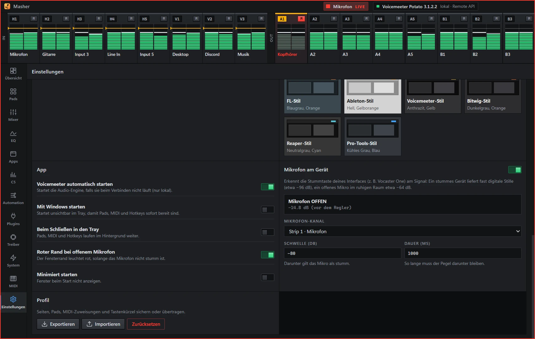Click the red Zurücksetzen button
This screenshot has width=535, height=339.
pos(146,324)
